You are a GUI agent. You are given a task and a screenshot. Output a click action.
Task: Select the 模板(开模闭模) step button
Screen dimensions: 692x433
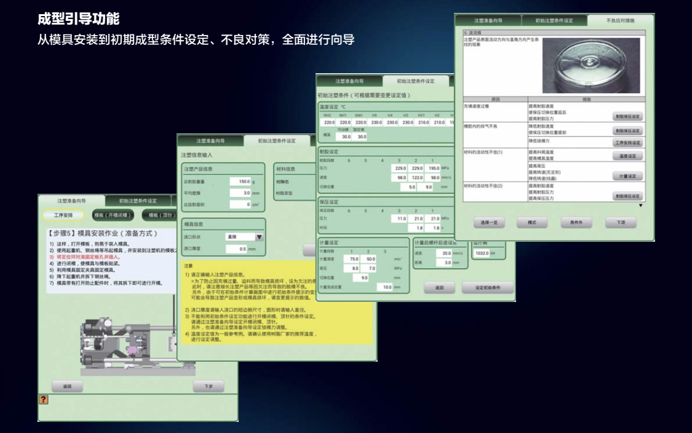[113, 215]
